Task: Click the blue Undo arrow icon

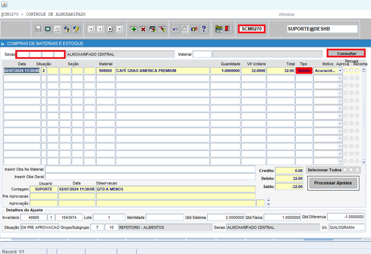Action: click(175, 29)
